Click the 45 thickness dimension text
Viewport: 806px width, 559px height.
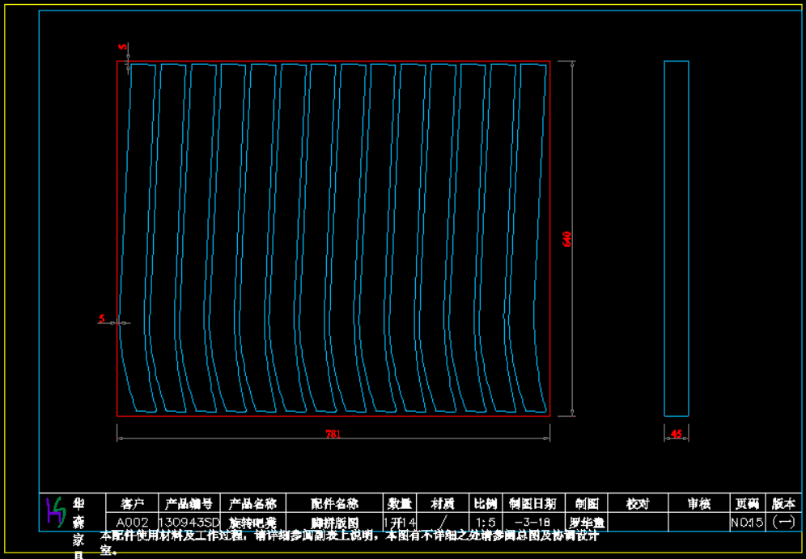pyautogui.click(x=677, y=434)
